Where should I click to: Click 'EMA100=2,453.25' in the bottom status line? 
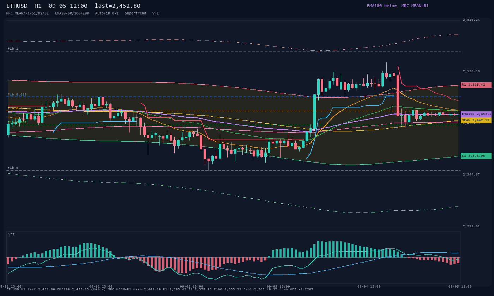click(73, 289)
